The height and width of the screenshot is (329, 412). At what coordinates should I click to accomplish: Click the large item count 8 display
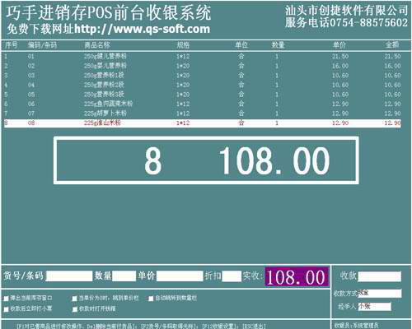(x=153, y=161)
